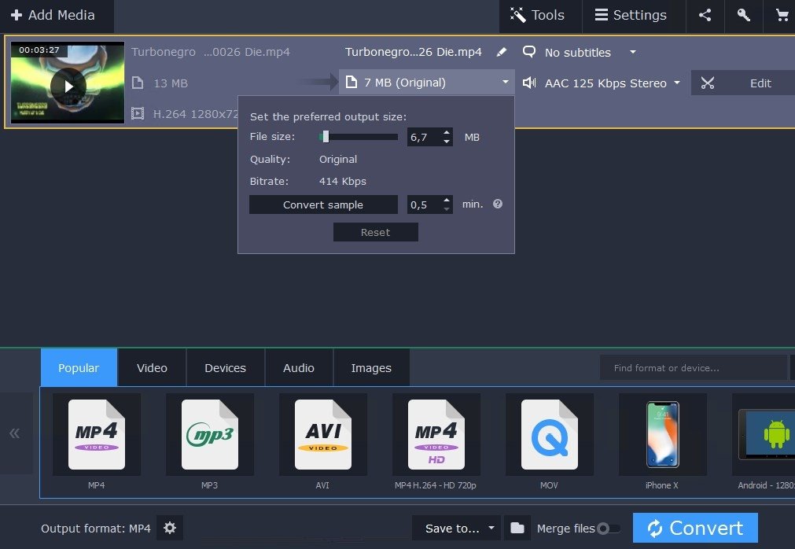Switch to the Video tab
The width and height of the screenshot is (795, 549).
[x=152, y=367]
